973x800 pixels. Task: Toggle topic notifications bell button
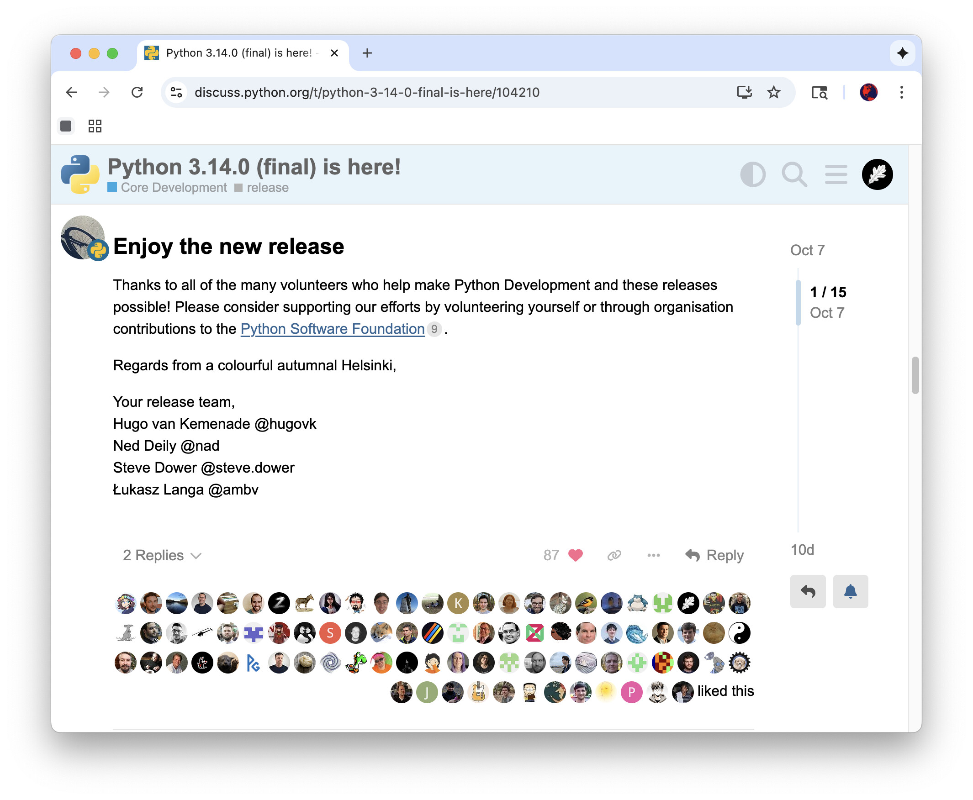[850, 591]
